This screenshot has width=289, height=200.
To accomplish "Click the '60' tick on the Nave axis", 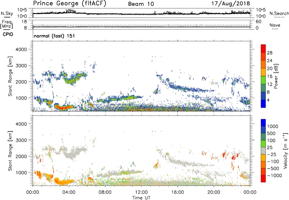I will click(258, 22).
